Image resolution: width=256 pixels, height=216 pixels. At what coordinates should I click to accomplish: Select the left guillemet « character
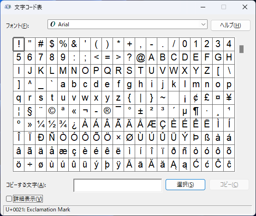(x=74, y=111)
